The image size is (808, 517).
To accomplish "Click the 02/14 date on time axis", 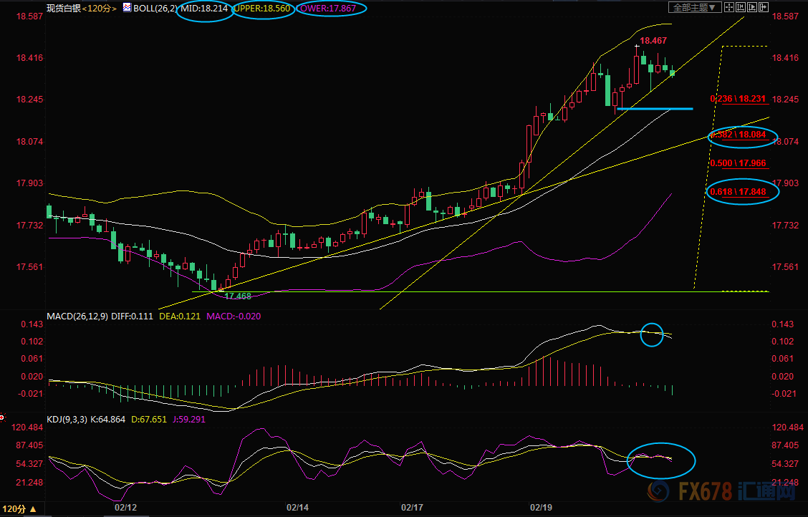I will 297,508.
